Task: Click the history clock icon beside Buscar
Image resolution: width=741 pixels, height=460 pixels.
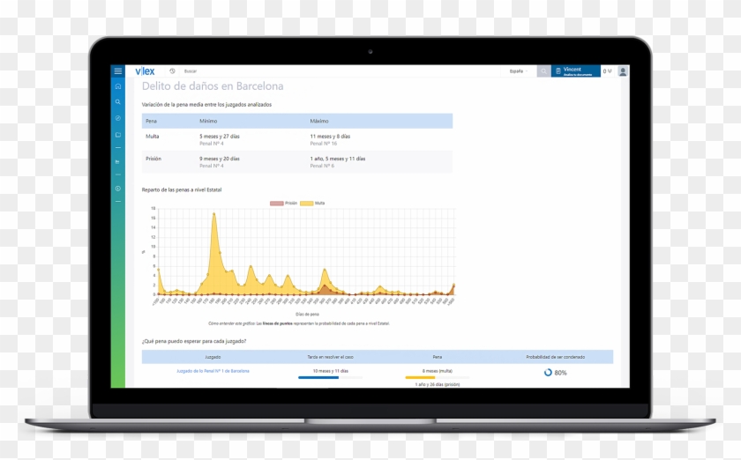Action: click(172, 70)
